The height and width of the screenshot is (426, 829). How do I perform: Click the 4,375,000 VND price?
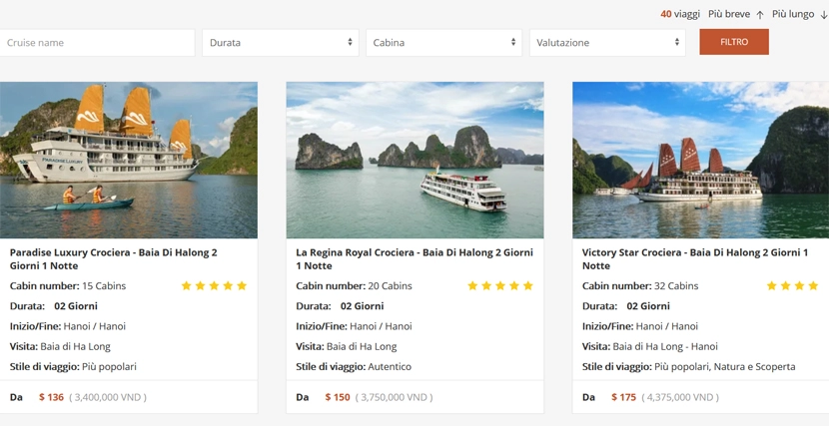point(680,397)
